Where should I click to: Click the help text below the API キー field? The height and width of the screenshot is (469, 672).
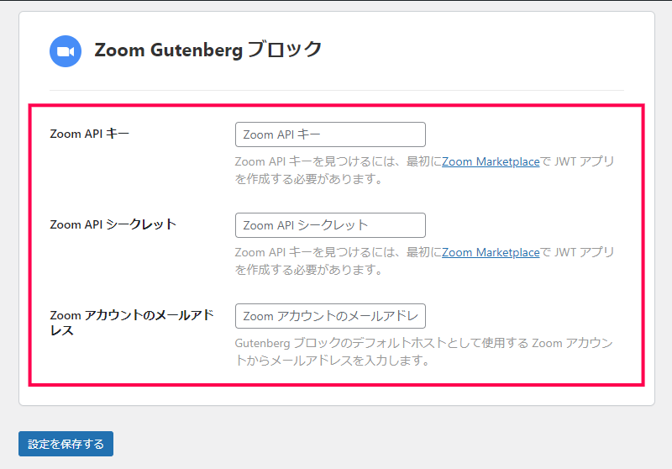pyautogui.click(x=336, y=161)
